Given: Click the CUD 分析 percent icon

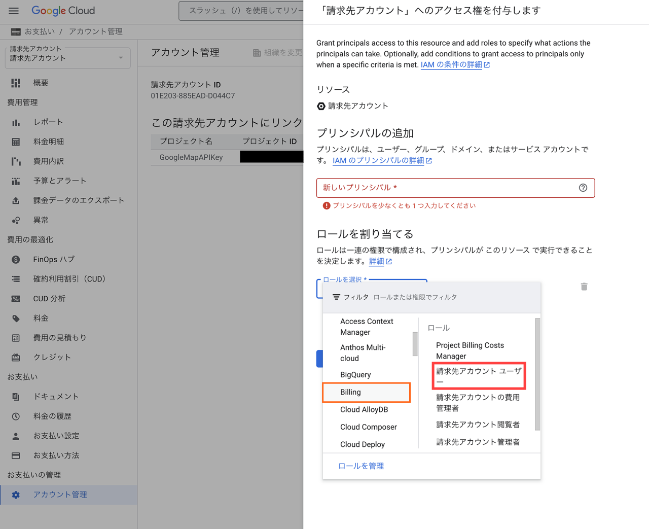Looking at the screenshot, I should [x=16, y=299].
